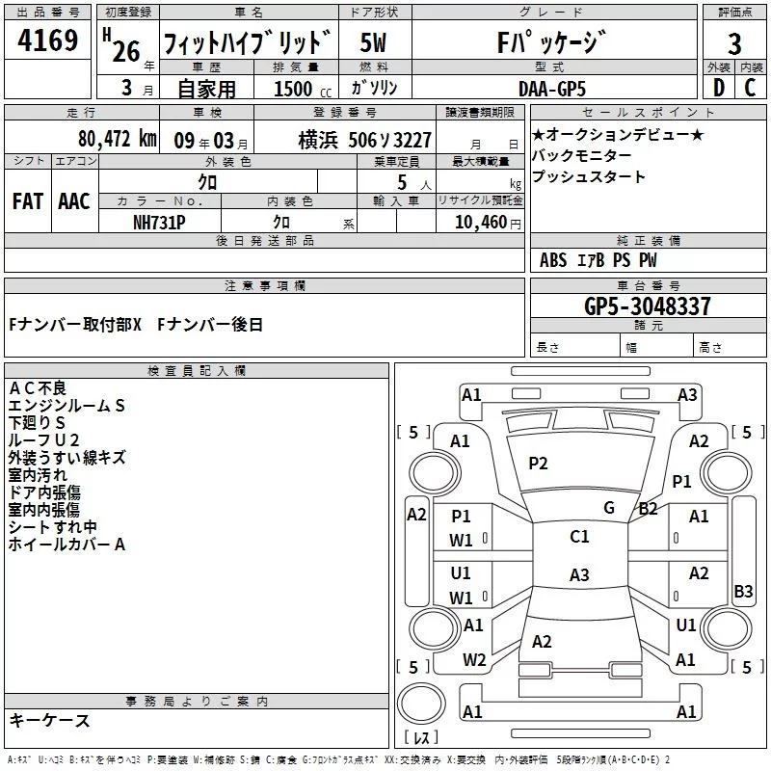Click the mileage value 80,472 km

[118, 139]
